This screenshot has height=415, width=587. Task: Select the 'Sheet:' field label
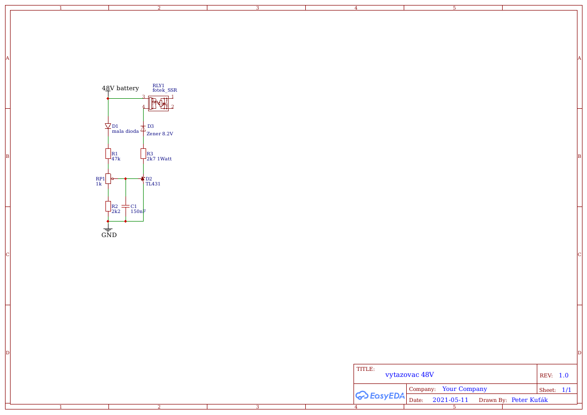(547, 390)
